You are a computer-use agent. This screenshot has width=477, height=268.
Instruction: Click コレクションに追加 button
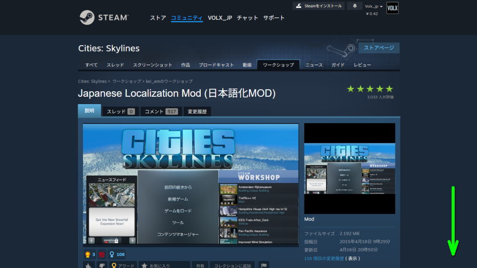(x=233, y=265)
